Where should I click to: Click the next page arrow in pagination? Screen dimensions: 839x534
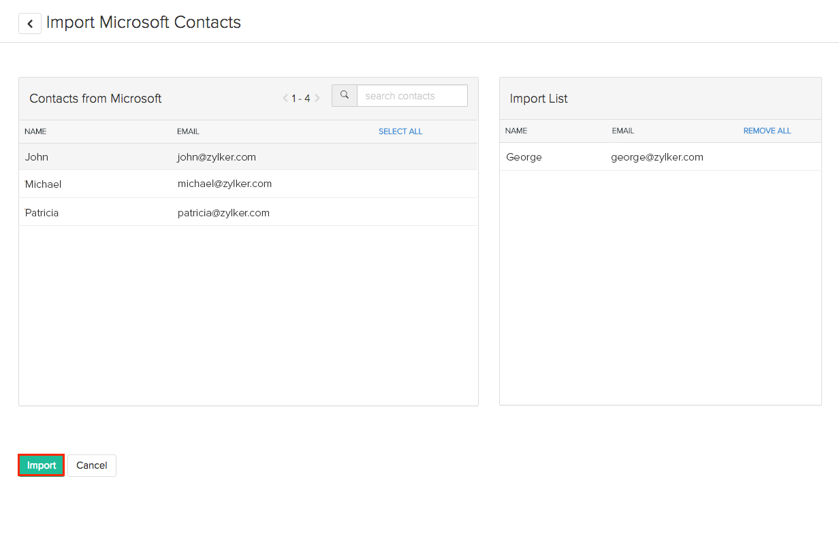click(x=317, y=98)
